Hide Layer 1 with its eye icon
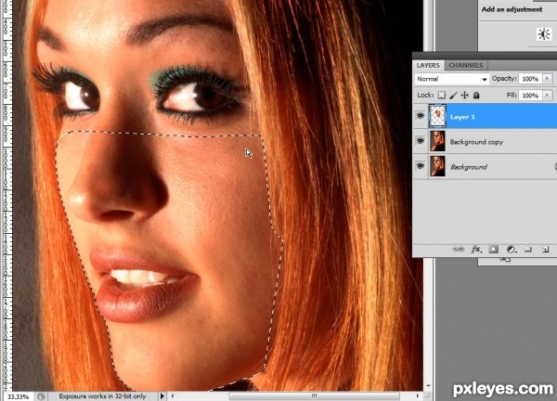 [x=421, y=116]
